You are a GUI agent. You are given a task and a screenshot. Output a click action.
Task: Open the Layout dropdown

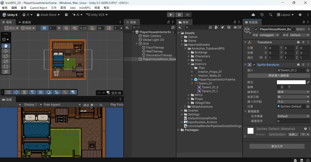click(285, 15)
